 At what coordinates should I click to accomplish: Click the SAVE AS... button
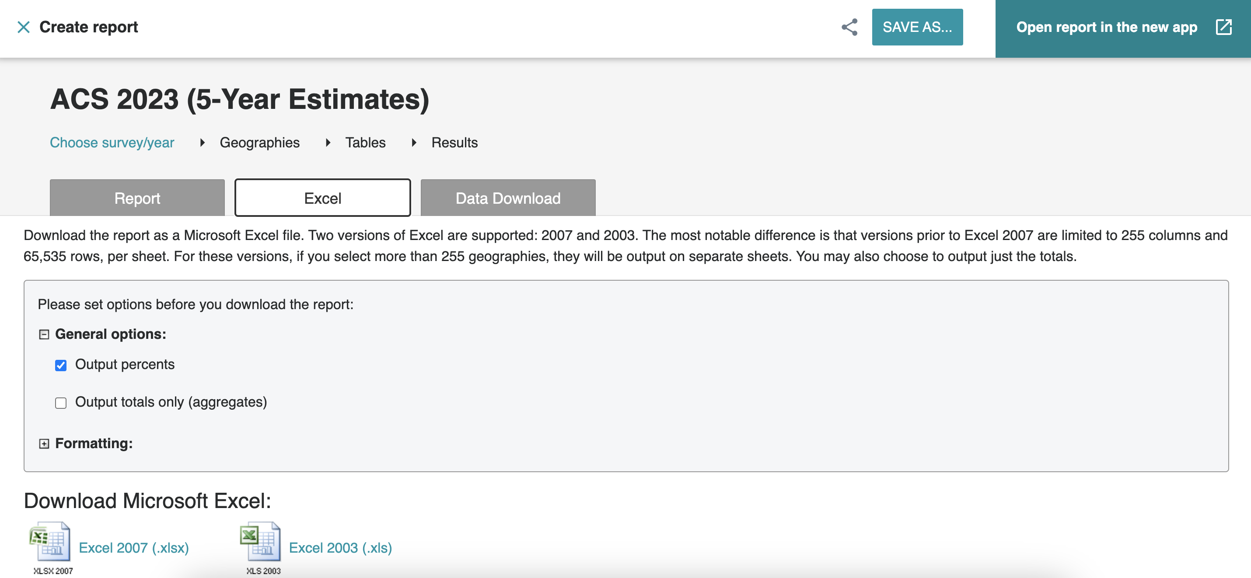917,27
